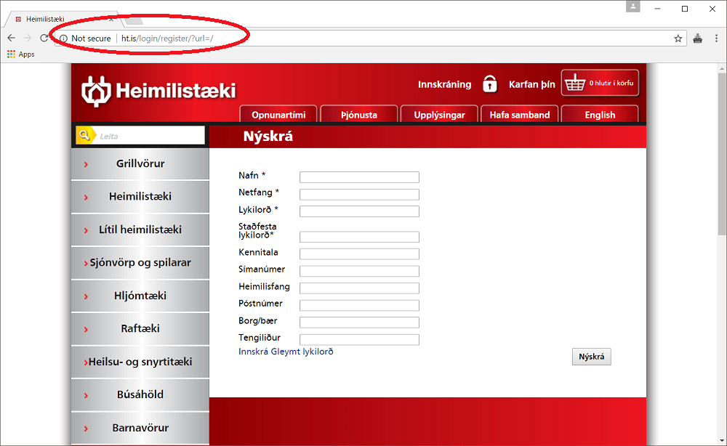The image size is (727, 446).
Task: Click the Heimilistæki logo
Action: click(x=158, y=91)
